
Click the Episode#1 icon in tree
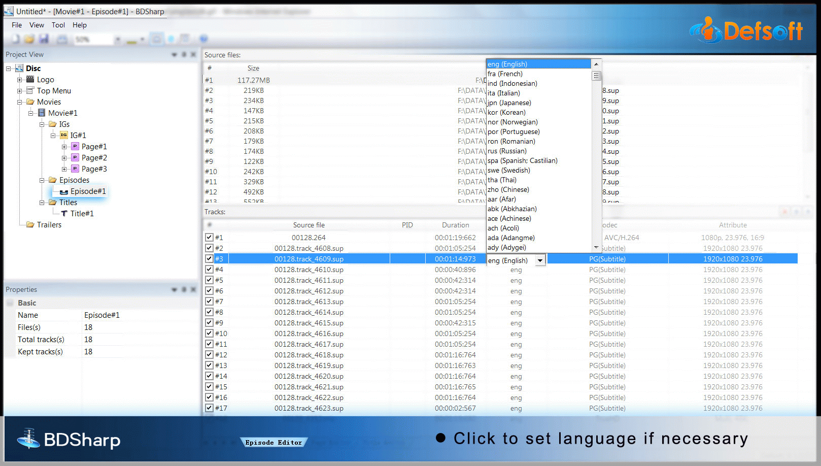coord(64,191)
